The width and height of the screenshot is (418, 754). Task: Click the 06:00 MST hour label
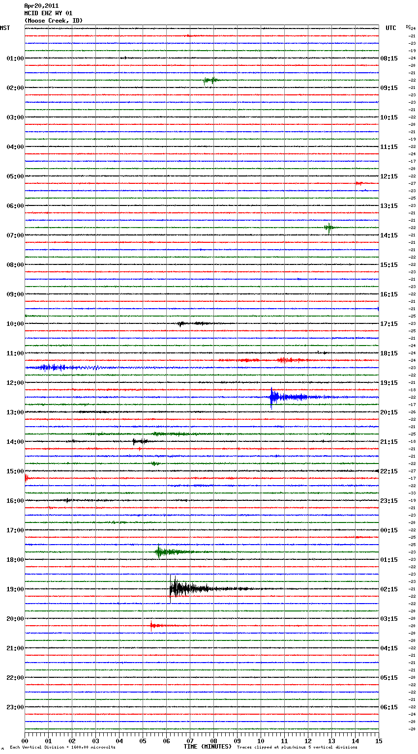(15, 206)
